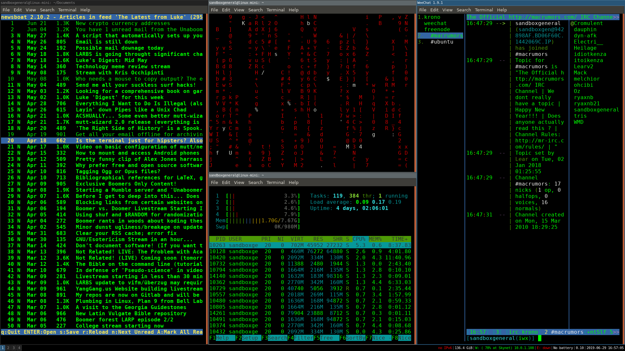Click the PID column header in htop

(x=220, y=239)
